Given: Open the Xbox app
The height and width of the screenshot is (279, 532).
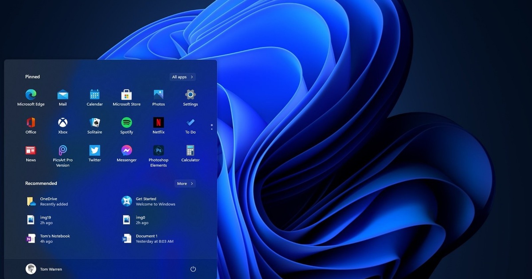Looking at the screenshot, I should click(63, 126).
